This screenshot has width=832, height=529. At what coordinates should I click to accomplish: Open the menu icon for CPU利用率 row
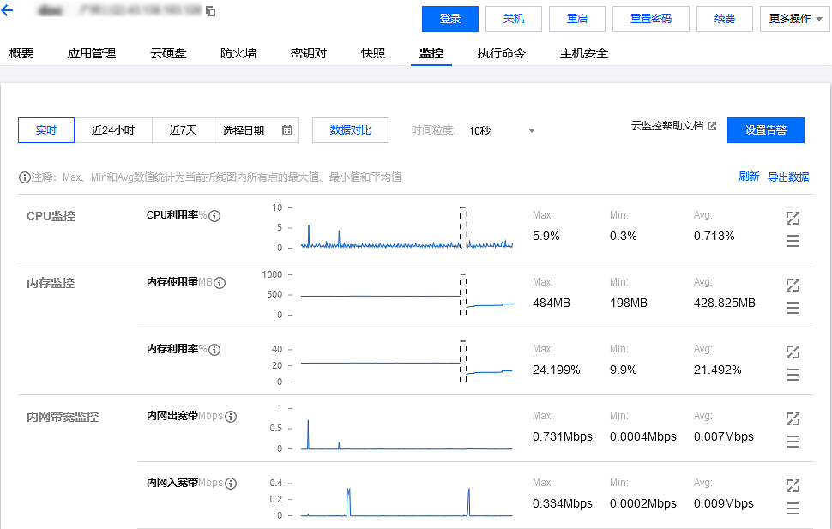[x=793, y=241]
